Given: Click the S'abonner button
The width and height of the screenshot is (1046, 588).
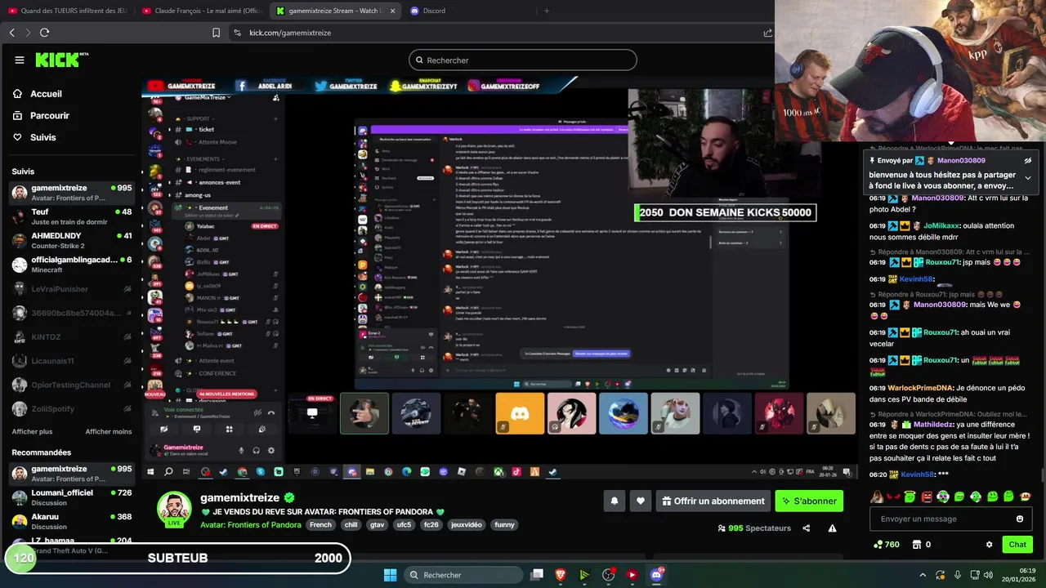Looking at the screenshot, I should 809,501.
